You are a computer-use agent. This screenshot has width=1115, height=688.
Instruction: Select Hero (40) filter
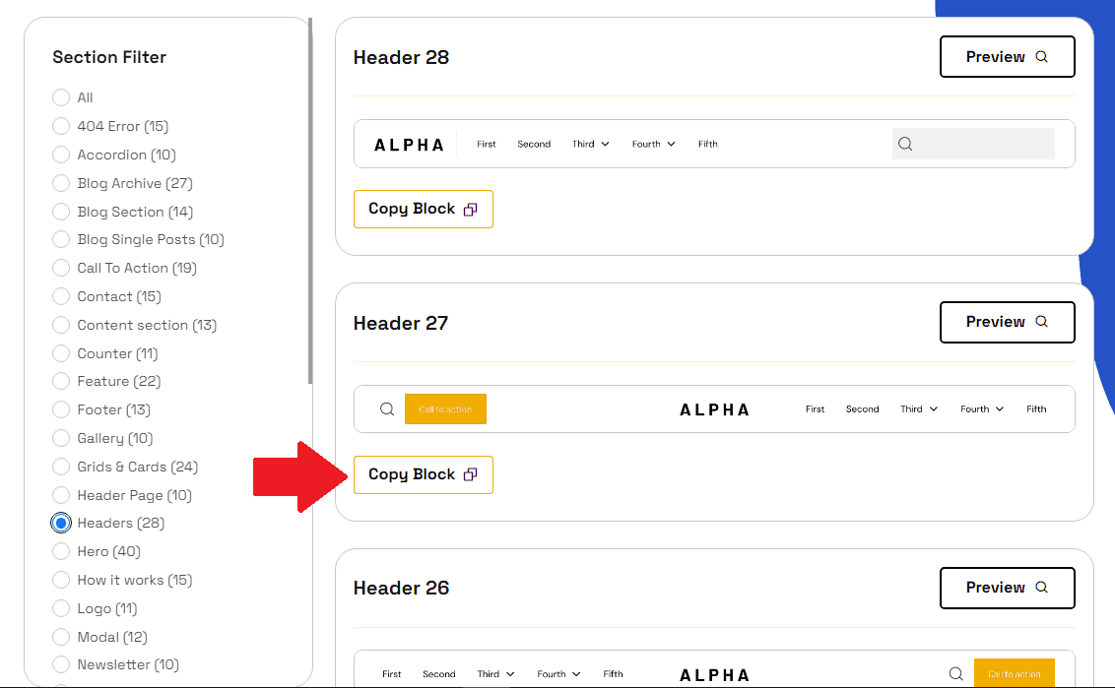coord(61,551)
